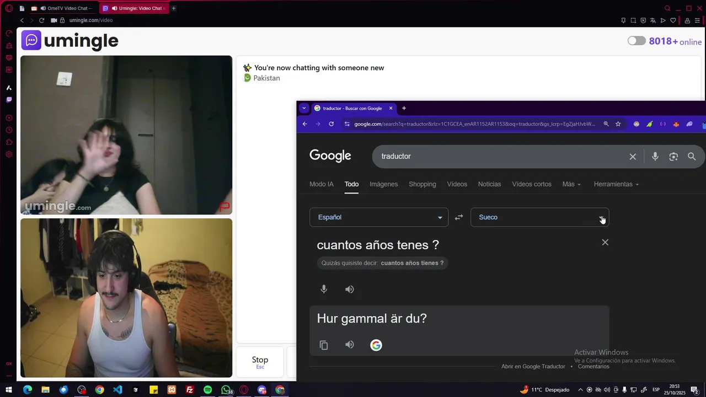This screenshot has height=397, width=706.
Task: Click the Opera pinboard pin icon
Action: pos(623,20)
